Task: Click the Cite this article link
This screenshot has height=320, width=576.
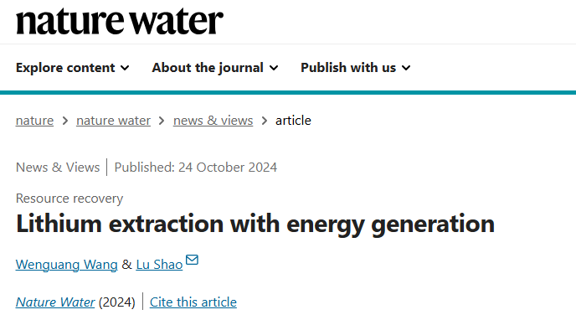Action: click(x=193, y=302)
